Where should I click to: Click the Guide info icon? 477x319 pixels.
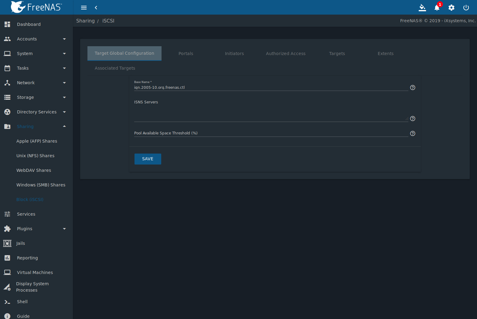7,316
